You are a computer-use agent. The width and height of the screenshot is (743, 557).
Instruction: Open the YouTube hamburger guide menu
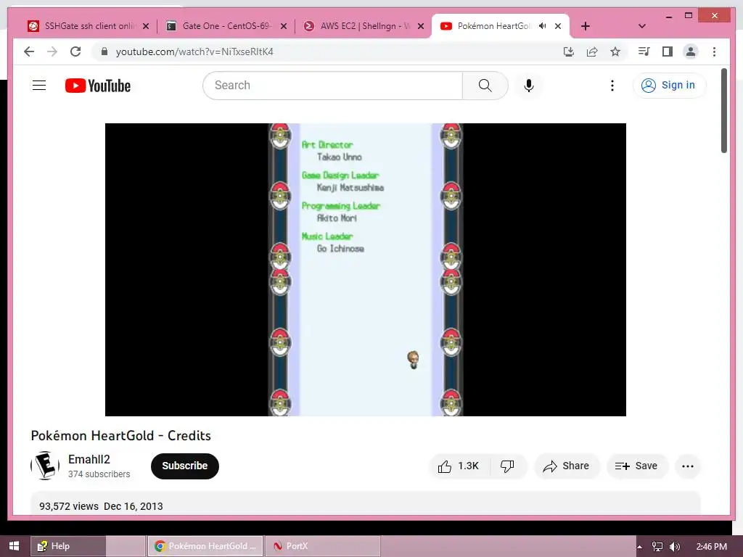(39, 86)
